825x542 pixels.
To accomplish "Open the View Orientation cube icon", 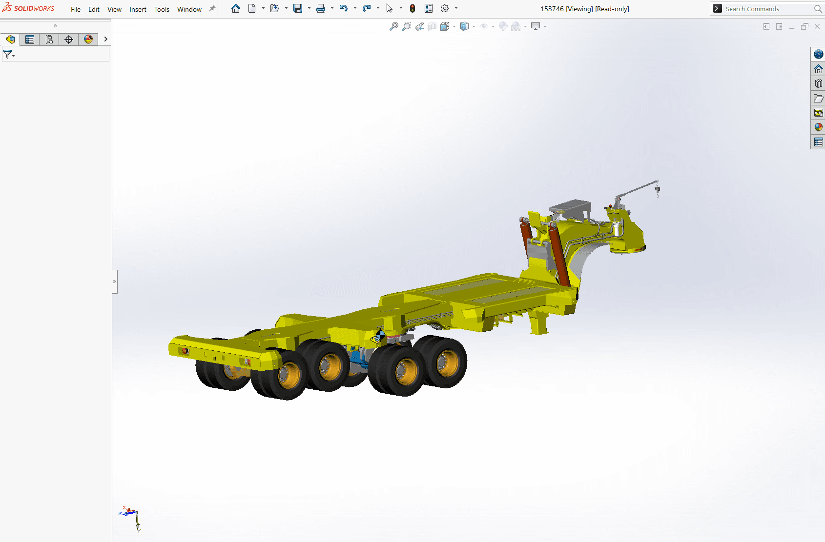I will point(445,26).
